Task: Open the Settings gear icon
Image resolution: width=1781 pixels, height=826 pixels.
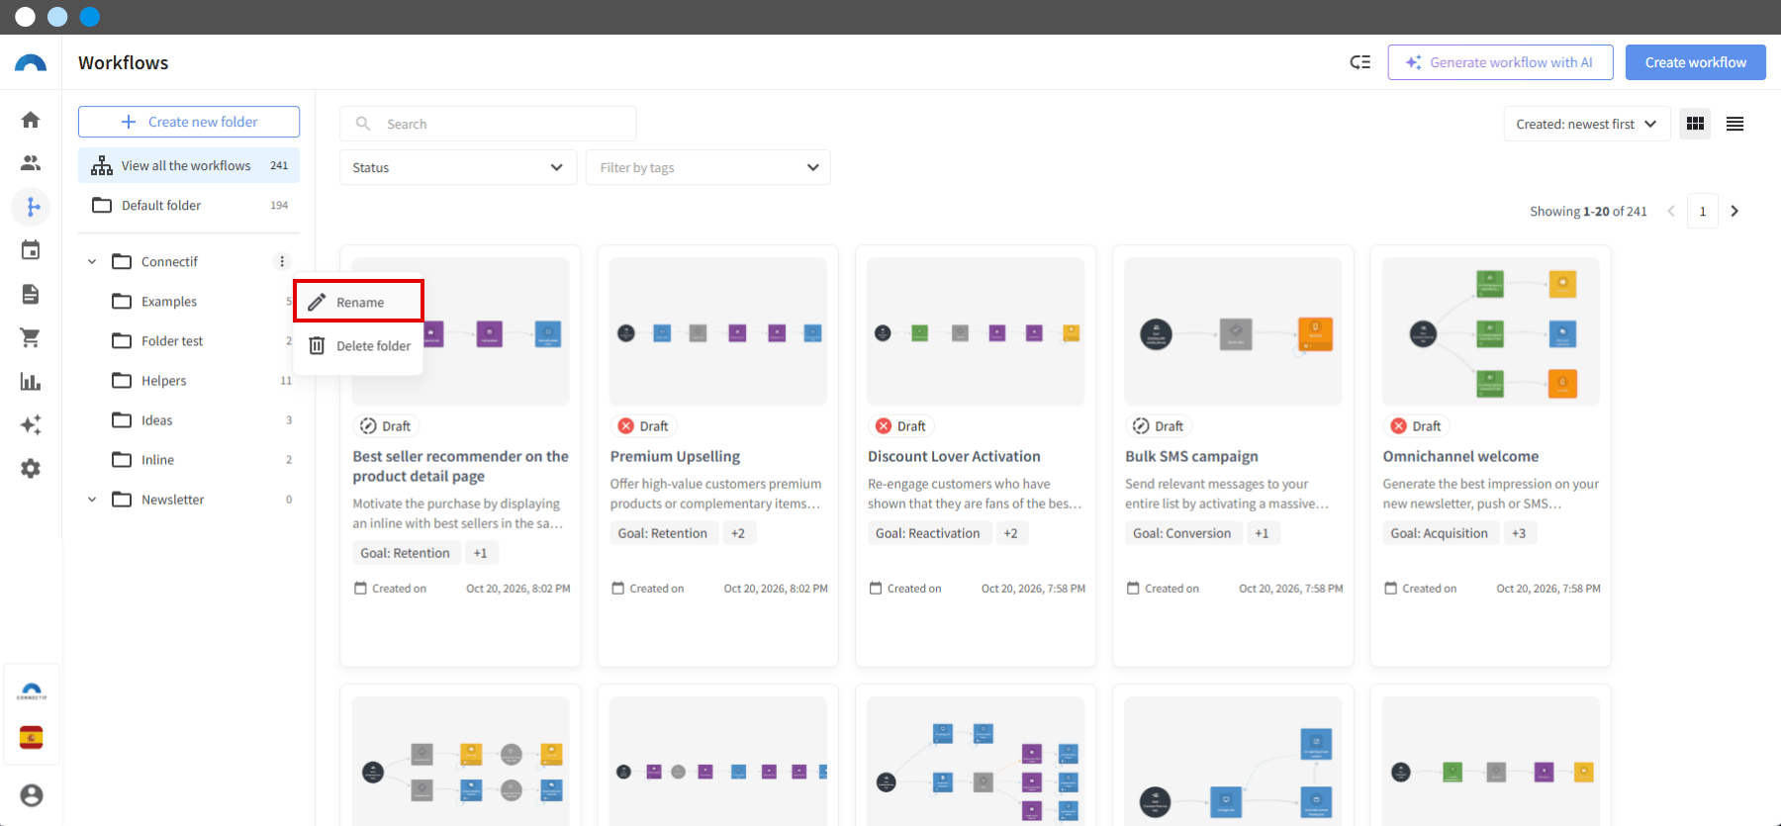Action: click(x=31, y=468)
